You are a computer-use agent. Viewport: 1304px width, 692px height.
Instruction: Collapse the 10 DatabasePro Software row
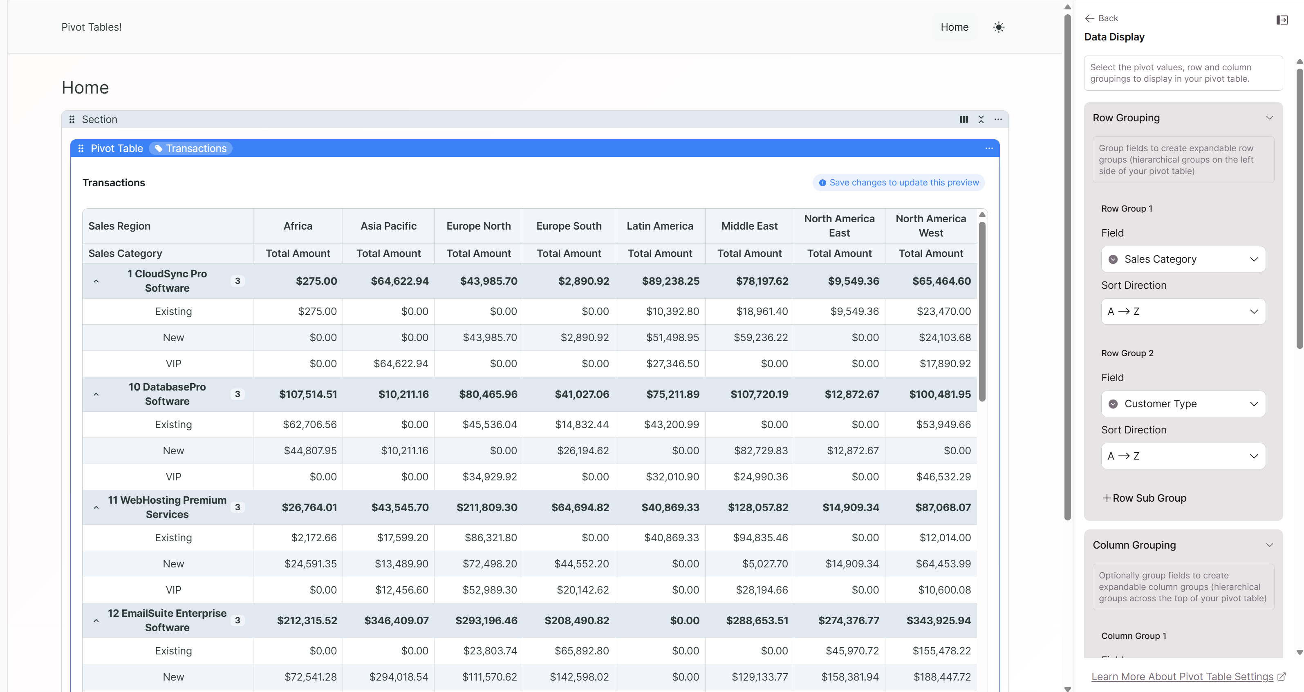(96, 395)
